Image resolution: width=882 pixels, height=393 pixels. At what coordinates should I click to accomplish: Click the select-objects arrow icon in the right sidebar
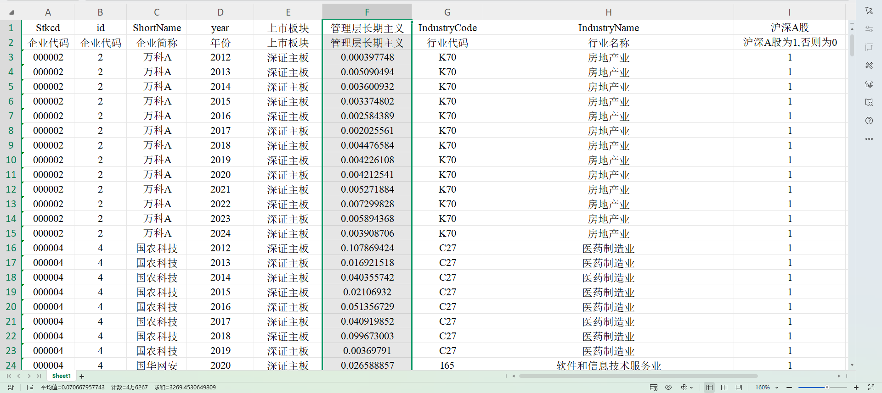click(x=869, y=11)
